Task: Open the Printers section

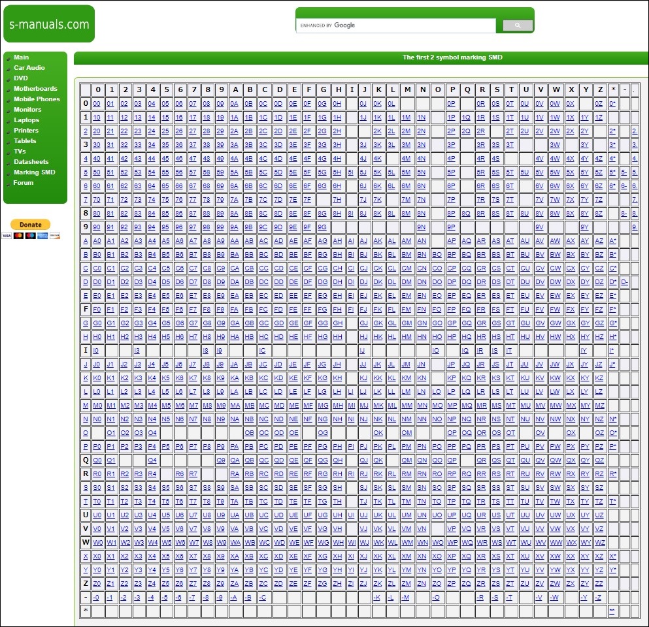Action: click(x=26, y=130)
